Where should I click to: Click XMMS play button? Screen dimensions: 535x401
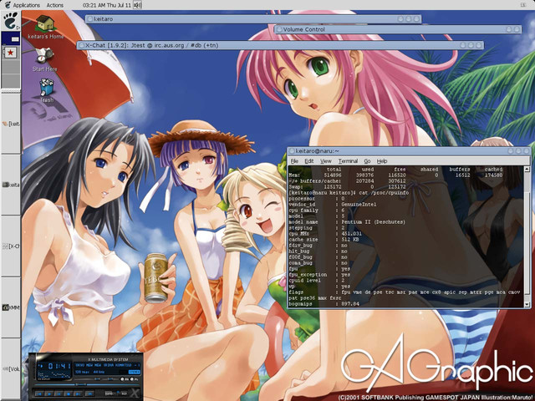click(49, 394)
